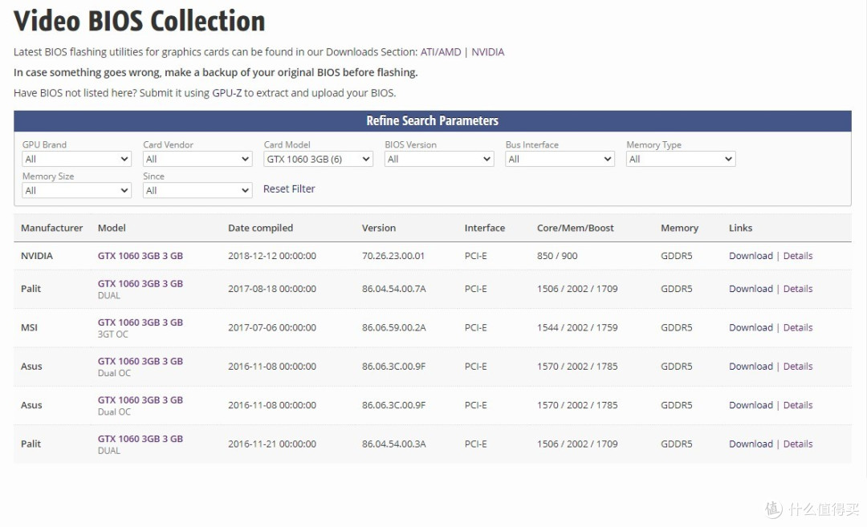The height and width of the screenshot is (527, 867).
Task: View Details for Palit BIOS 86.04.54.00.3A
Action: [x=798, y=444]
